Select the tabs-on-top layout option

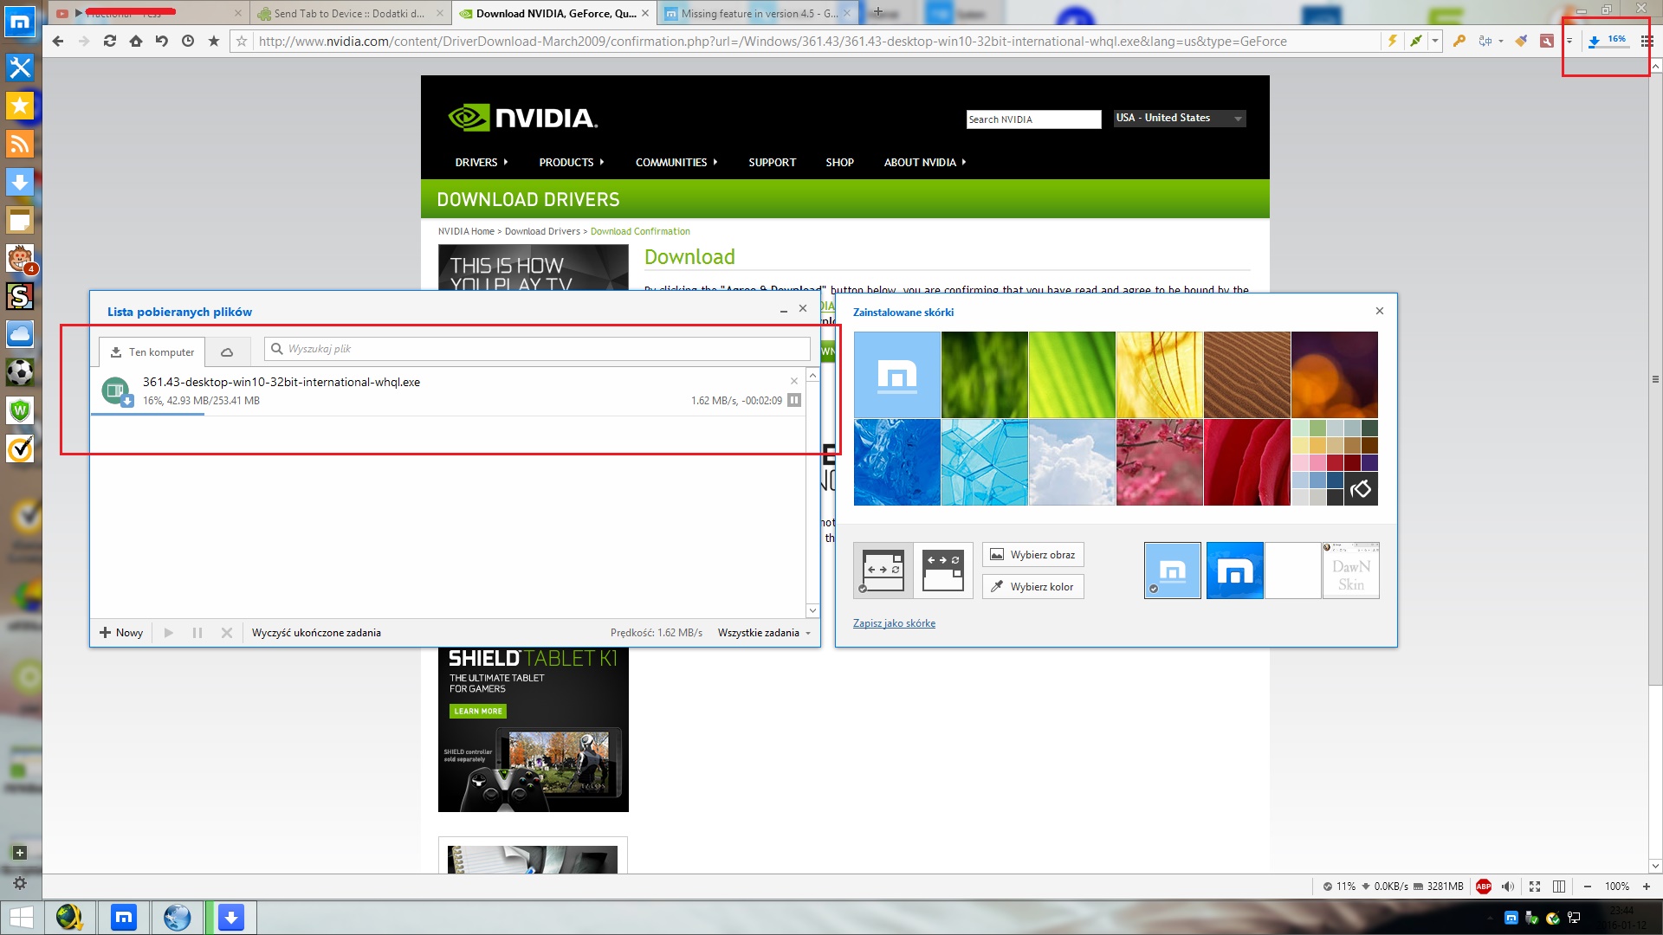[883, 571]
